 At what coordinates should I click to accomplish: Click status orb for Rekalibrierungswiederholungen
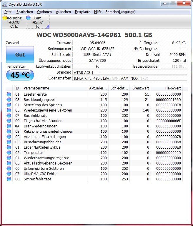9,132
